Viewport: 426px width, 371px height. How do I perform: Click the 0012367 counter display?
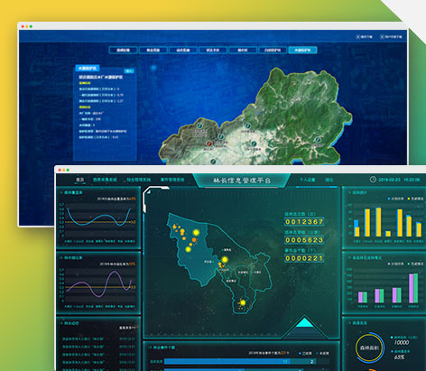304,222
